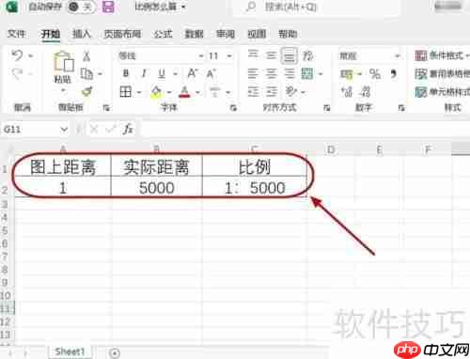Switch to the Home tab
The width and height of the screenshot is (470, 359).
coord(51,34)
